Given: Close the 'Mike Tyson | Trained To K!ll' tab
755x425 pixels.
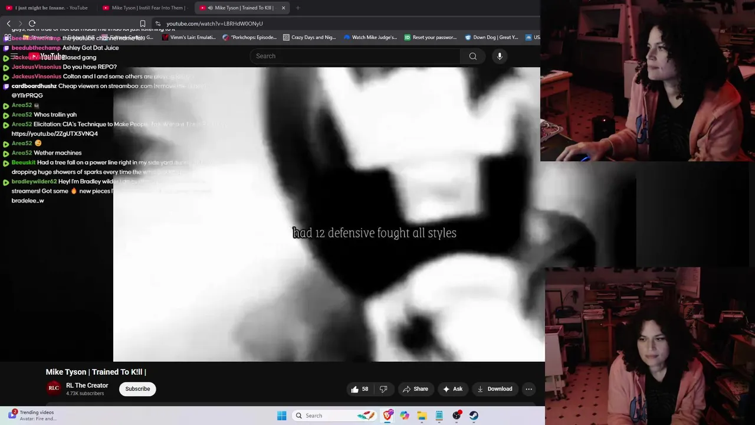Looking at the screenshot, I should pos(283,8).
